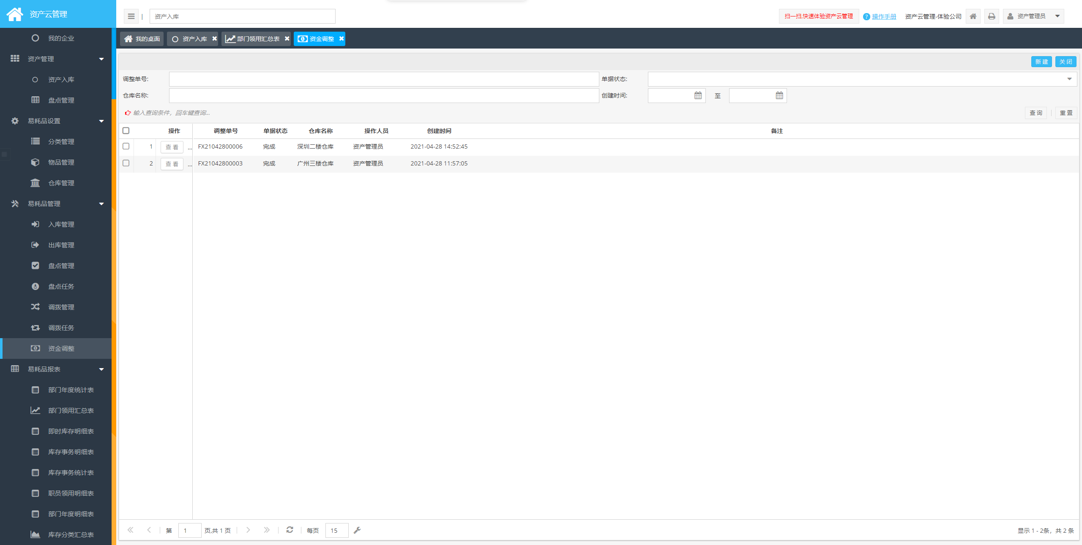Click the wrench settings icon in pager

pos(357,530)
